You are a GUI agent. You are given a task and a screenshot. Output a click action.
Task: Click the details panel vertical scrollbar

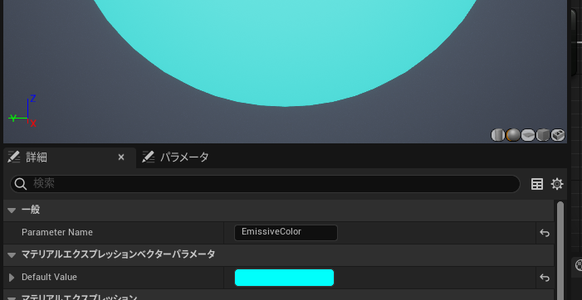tap(560, 250)
